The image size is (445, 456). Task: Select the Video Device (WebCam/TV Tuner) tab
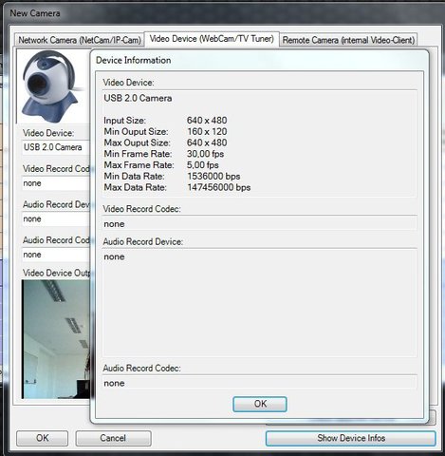click(x=212, y=39)
